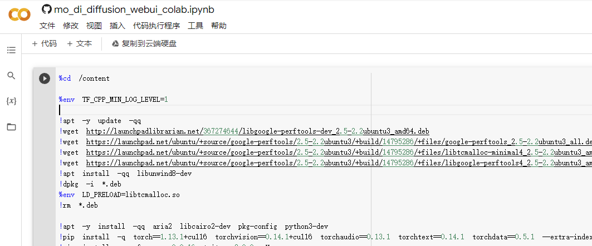Click the GitHub icon beside notebook title

point(46,9)
